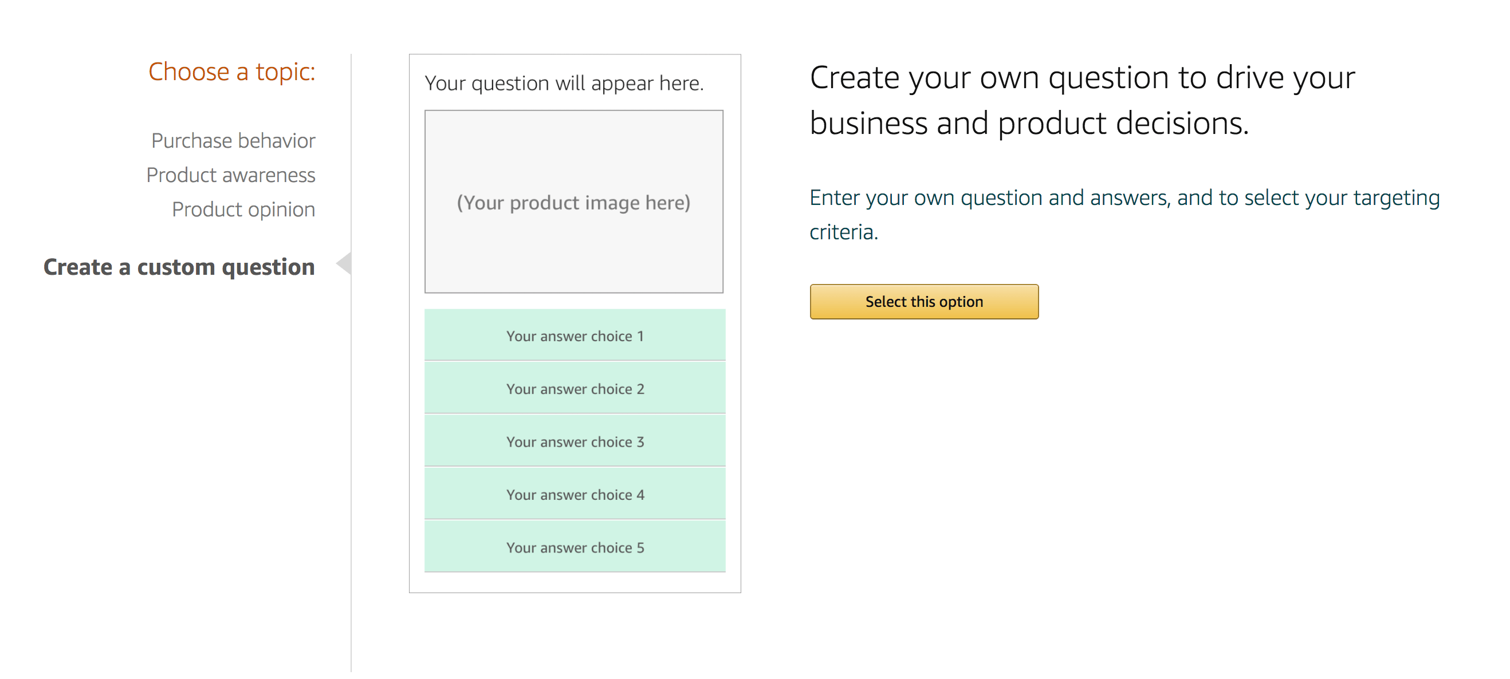Screen dimensions: 1510x679
Task: Select 'Your answer choice 3' in the preview
Action: pos(575,442)
